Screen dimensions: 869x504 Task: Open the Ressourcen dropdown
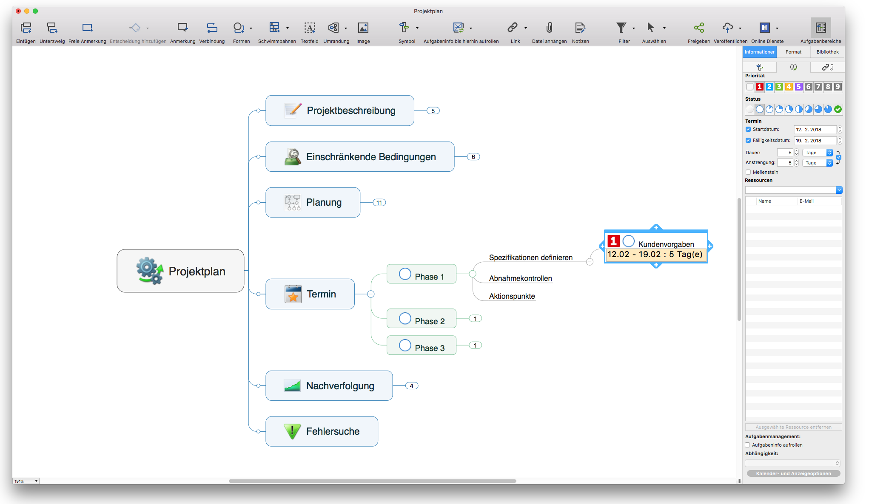click(839, 190)
